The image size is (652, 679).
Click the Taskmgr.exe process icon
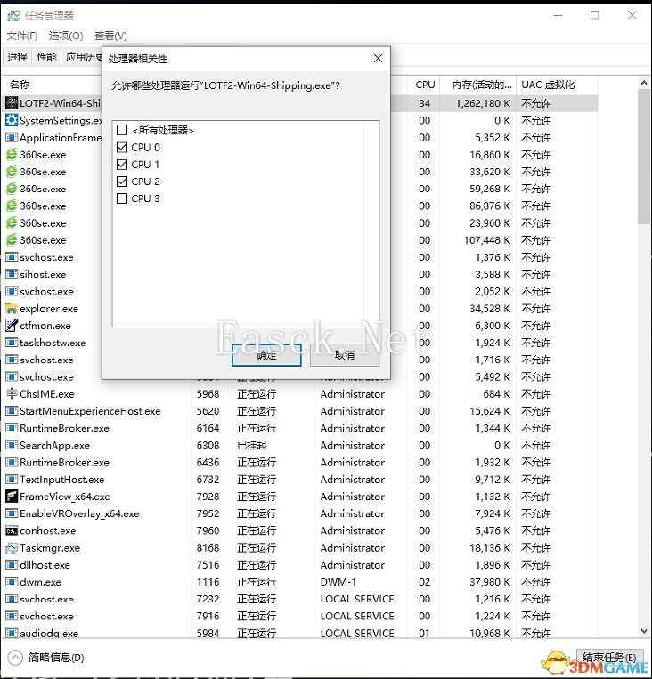(x=12, y=548)
